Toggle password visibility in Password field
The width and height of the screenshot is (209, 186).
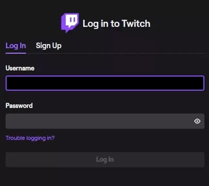point(197,121)
